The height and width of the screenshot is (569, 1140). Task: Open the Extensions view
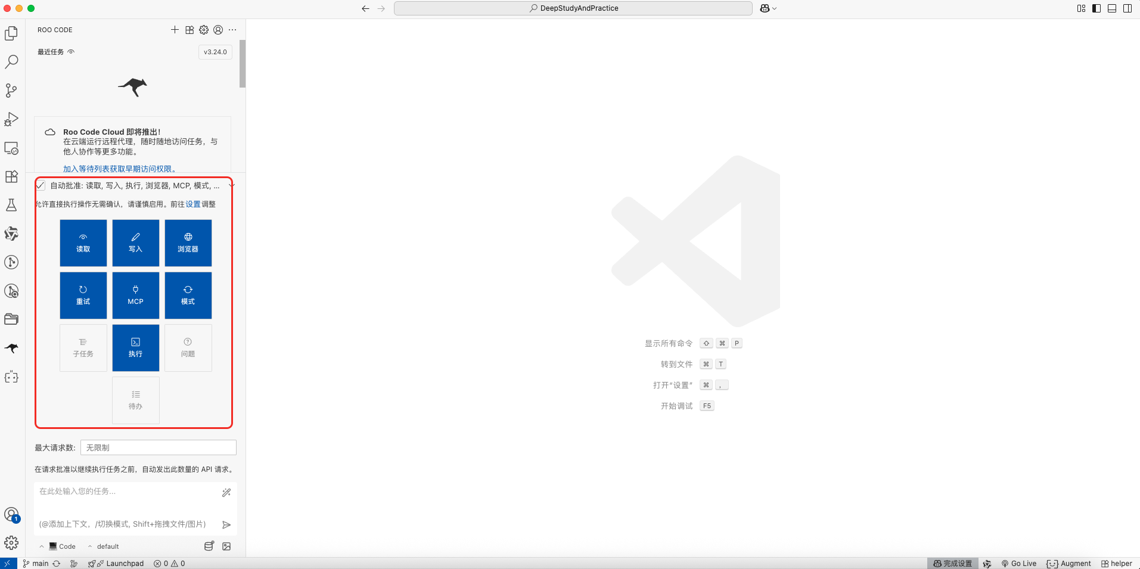[x=11, y=176]
